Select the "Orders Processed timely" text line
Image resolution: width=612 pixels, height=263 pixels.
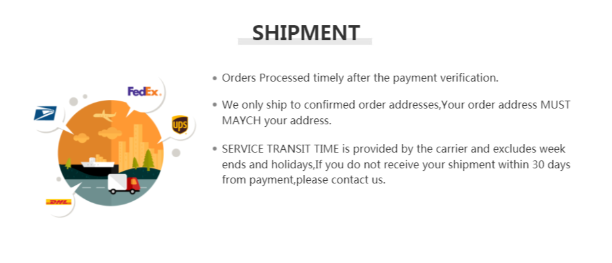click(360, 78)
